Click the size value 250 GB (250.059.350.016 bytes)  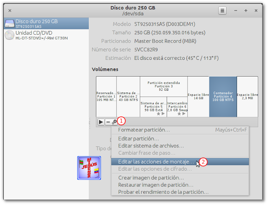(170, 33)
